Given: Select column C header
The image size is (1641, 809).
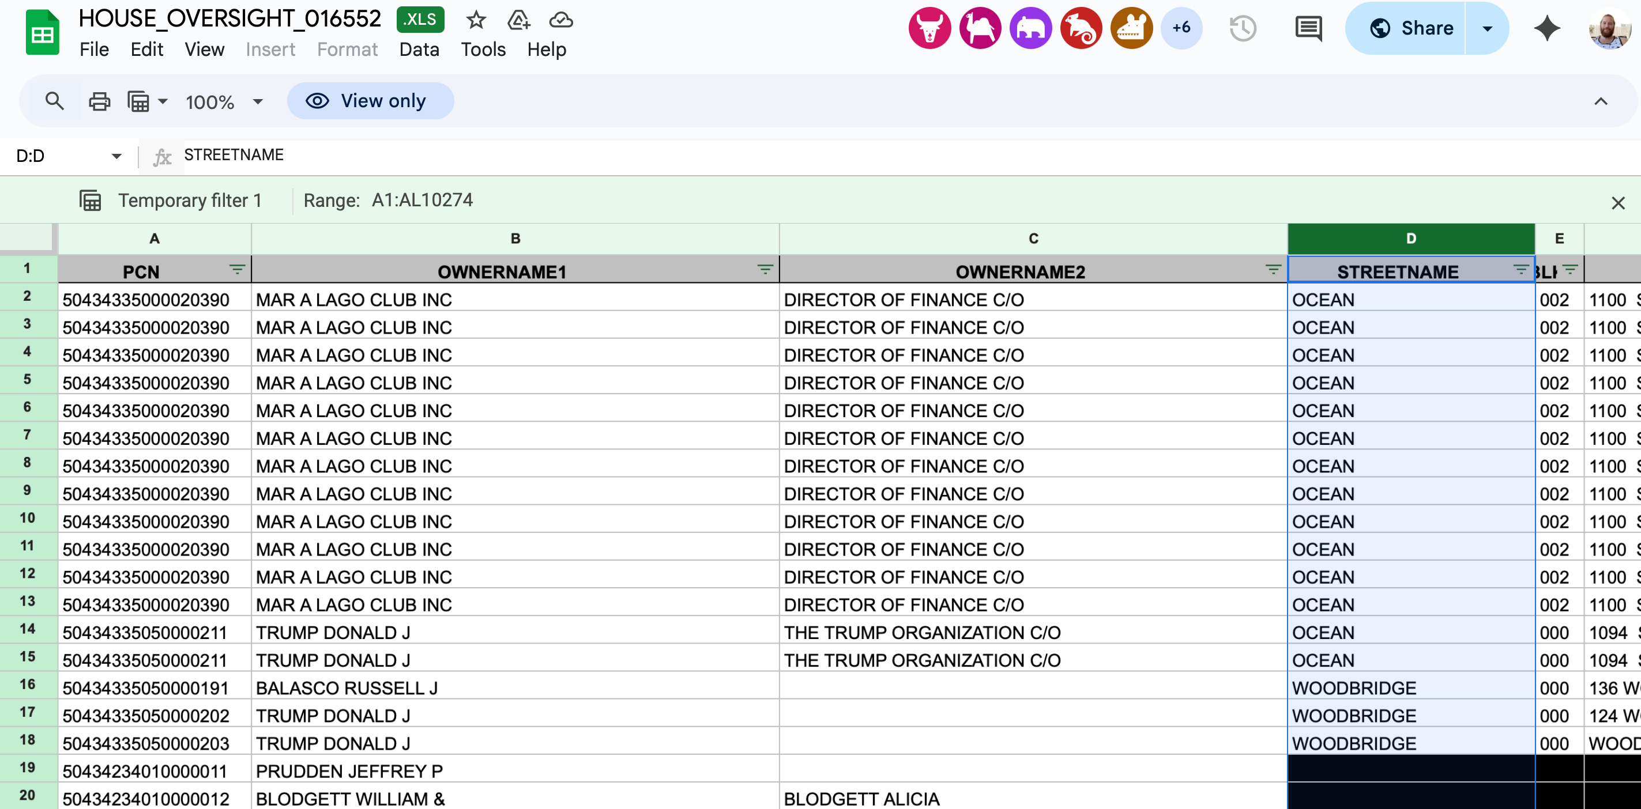Looking at the screenshot, I should click(1033, 239).
